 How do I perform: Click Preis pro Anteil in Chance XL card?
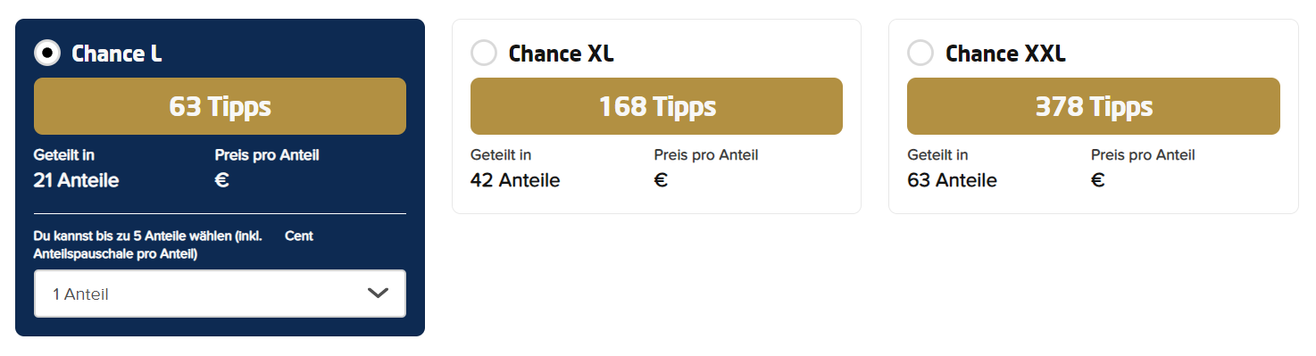(x=706, y=155)
